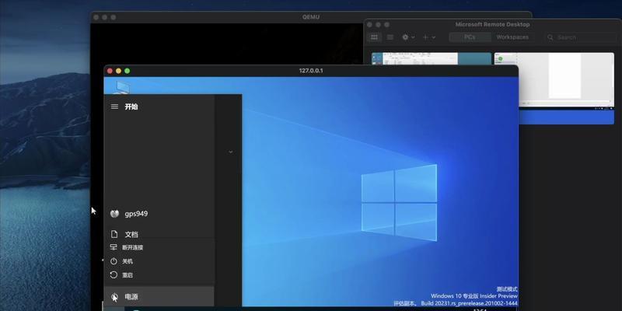This screenshot has height=311, width=622.
Task: Expand the chevron in the Start tile area
Action: click(x=230, y=152)
